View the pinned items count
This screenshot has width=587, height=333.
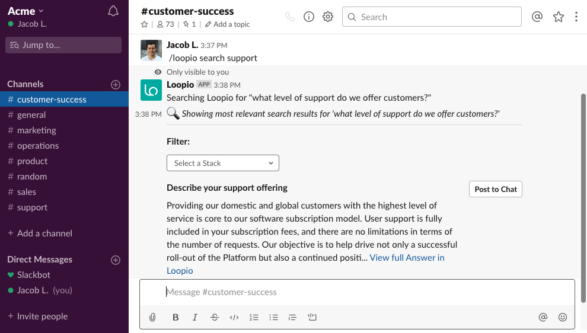pos(189,24)
